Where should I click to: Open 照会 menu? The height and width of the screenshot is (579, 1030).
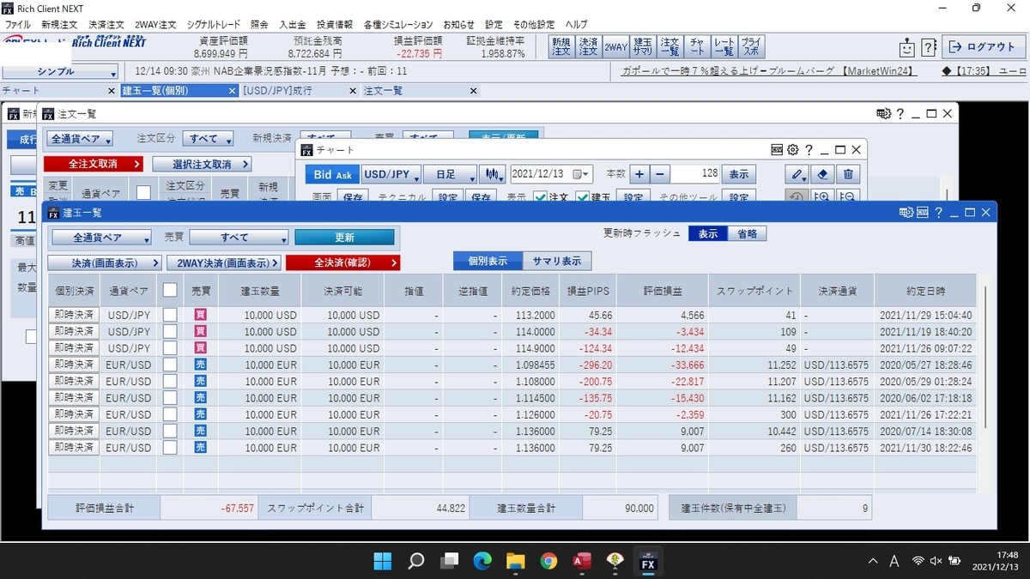click(259, 25)
